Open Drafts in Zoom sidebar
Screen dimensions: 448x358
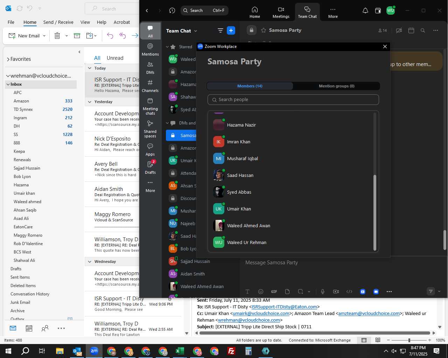150,167
